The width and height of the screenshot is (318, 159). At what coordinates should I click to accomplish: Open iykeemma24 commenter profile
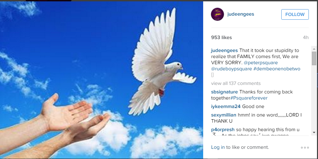(226, 106)
